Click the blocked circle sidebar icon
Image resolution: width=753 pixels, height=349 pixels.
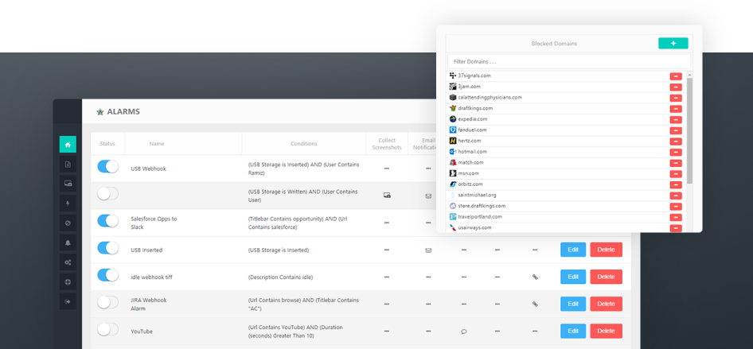pyautogui.click(x=68, y=223)
